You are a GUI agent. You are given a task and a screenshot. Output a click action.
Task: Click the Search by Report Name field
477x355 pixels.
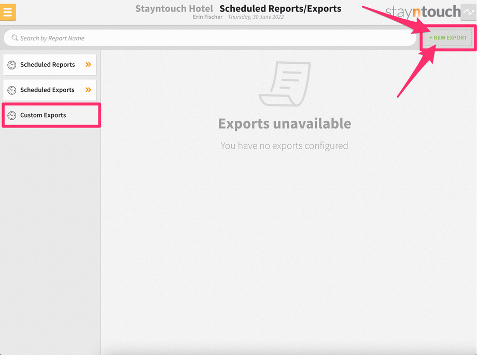click(x=210, y=38)
